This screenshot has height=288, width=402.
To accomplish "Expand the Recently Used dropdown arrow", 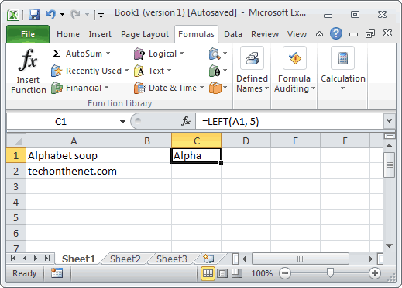I will point(126,70).
